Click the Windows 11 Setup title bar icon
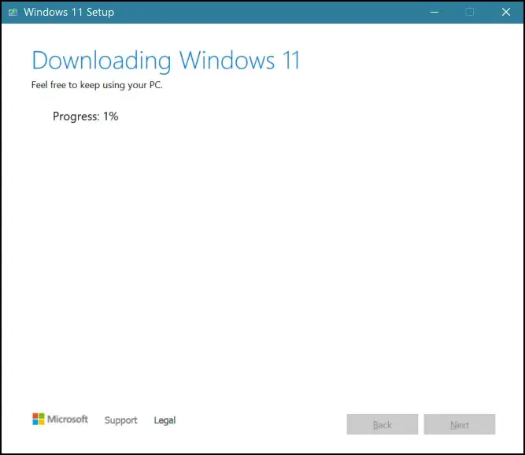The image size is (525, 455). tap(12, 12)
